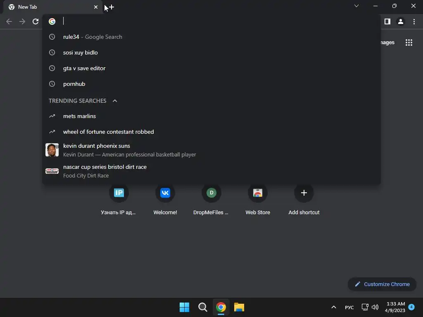Click the browser back arrow
Screen dimensions: 423x317
pyautogui.click(x=9, y=21)
